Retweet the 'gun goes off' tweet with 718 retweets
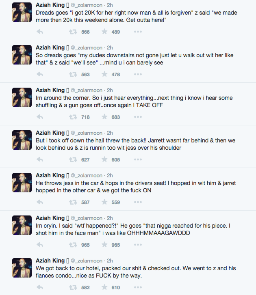This screenshot has width=256, height=295. [x=73, y=117]
